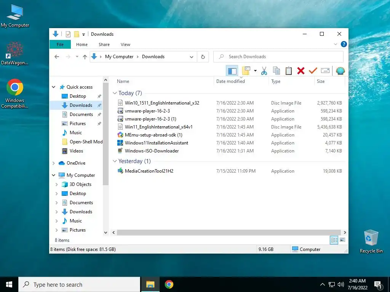Open the File tab

click(x=60, y=44)
